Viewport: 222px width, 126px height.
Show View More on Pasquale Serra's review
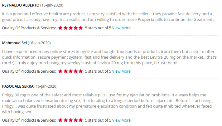click(121, 120)
